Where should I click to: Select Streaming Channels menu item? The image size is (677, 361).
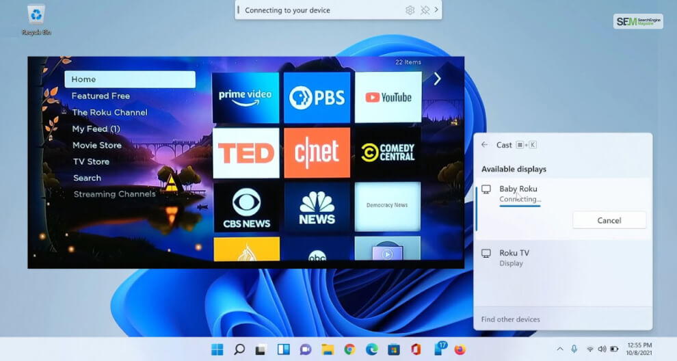point(114,194)
